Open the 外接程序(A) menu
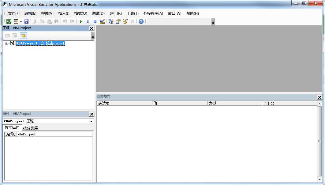 153,13
